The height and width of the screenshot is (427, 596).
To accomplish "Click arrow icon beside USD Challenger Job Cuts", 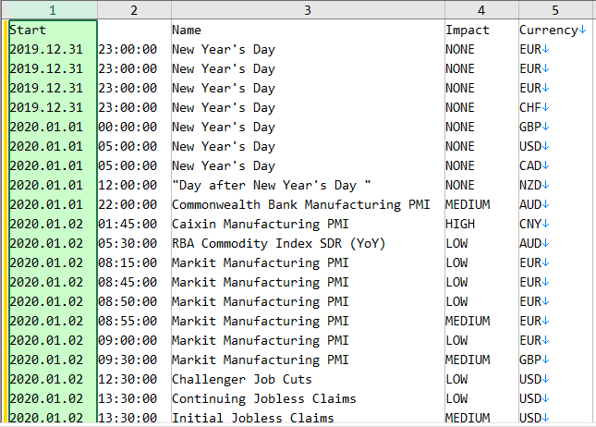I will (545, 379).
